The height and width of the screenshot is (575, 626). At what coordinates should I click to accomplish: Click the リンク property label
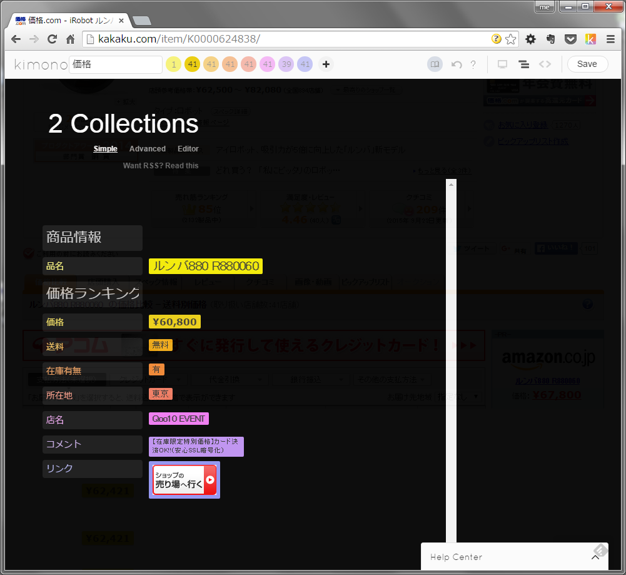click(92, 469)
